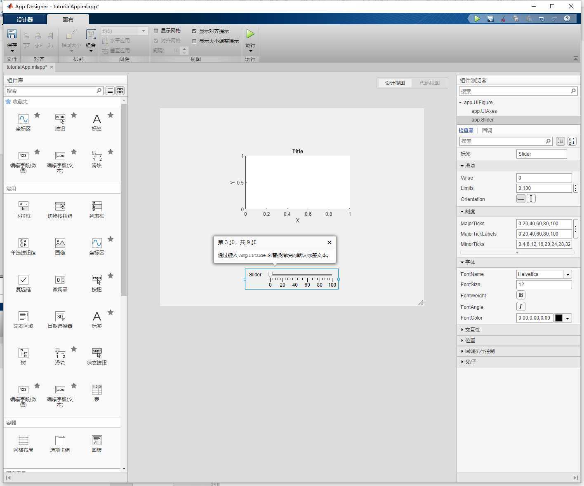
Task: Uncheck Show Alignment Hints (显示对齐提示)
Action: click(194, 31)
